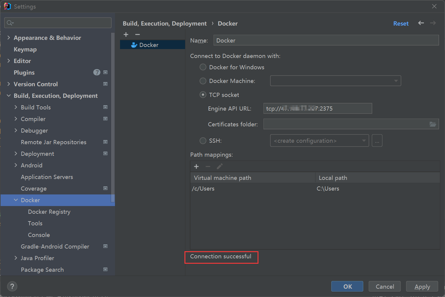Expand the Version Control section
The height and width of the screenshot is (297, 445).
coord(9,84)
